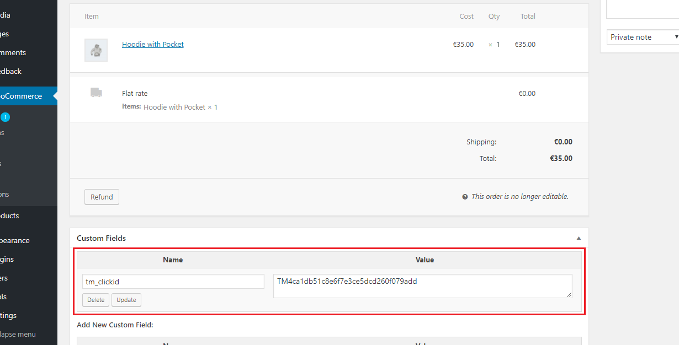This screenshot has height=345, width=679.
Task: Open the Hoodie with Pocket product thumbnail
Action: [x=96, y=50]
